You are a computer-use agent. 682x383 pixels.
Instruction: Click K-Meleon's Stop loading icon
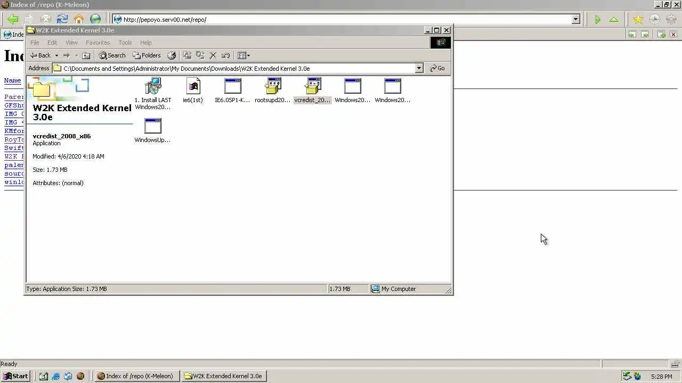coord(46,19)
